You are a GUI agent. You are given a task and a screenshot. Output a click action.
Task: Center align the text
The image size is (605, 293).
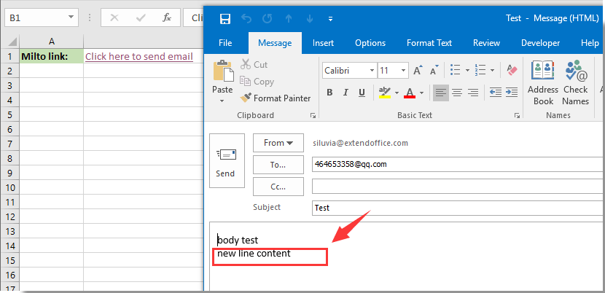tap(457, 93)
